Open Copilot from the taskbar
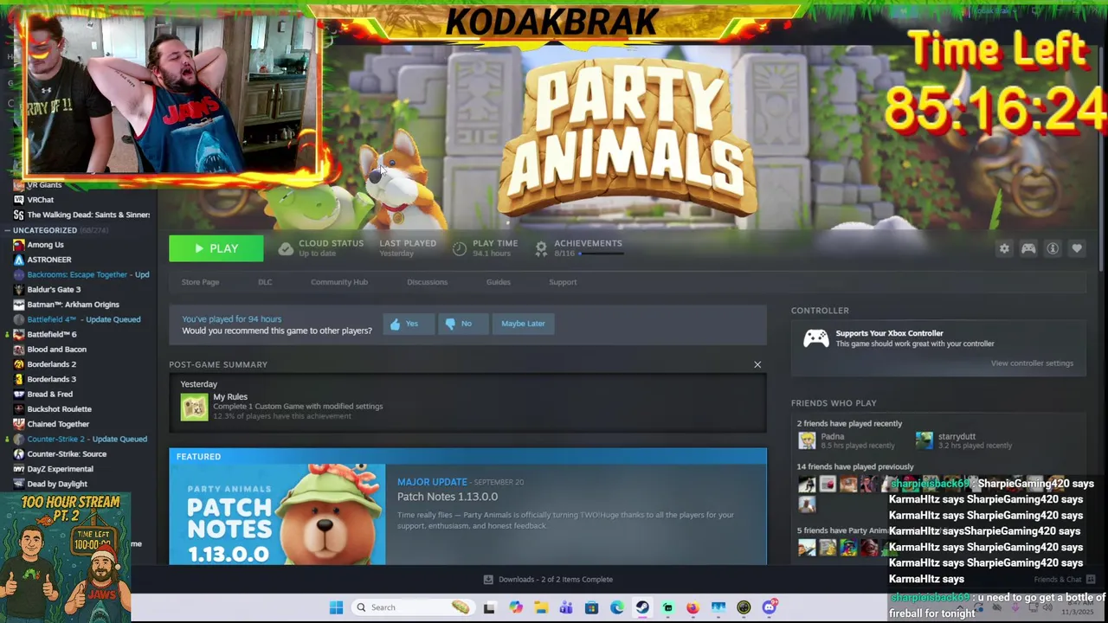 coord(516,607)
